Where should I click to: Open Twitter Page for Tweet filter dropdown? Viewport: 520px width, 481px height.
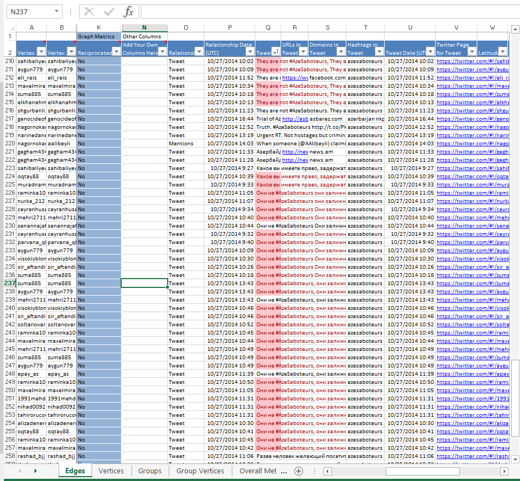point(472,52)
